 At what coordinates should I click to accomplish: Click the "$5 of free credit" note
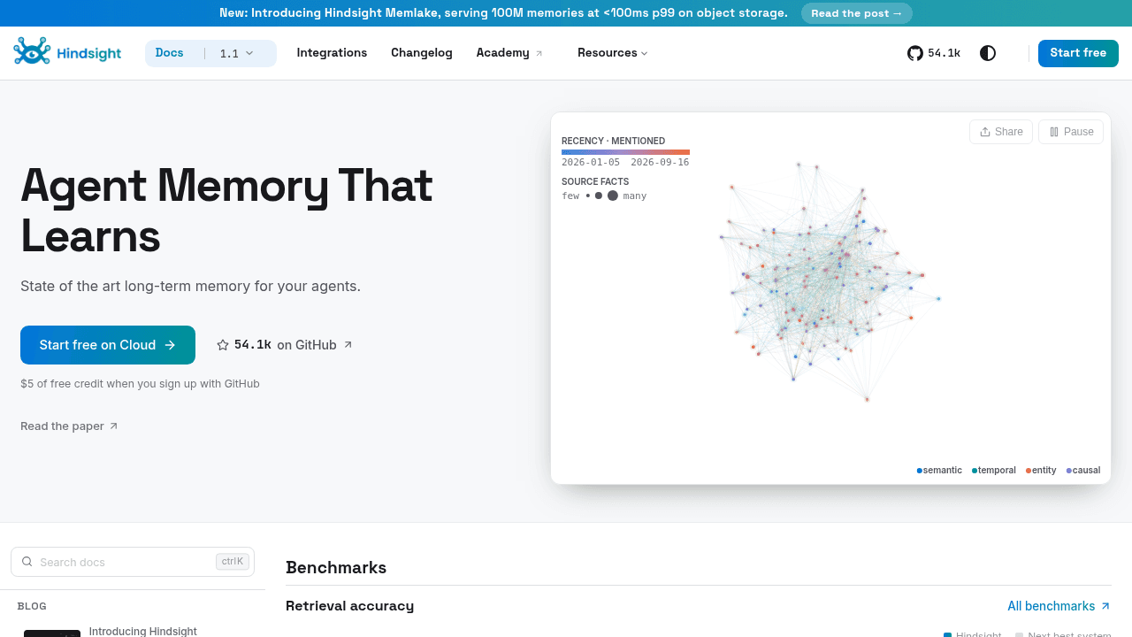coord(140,384)
